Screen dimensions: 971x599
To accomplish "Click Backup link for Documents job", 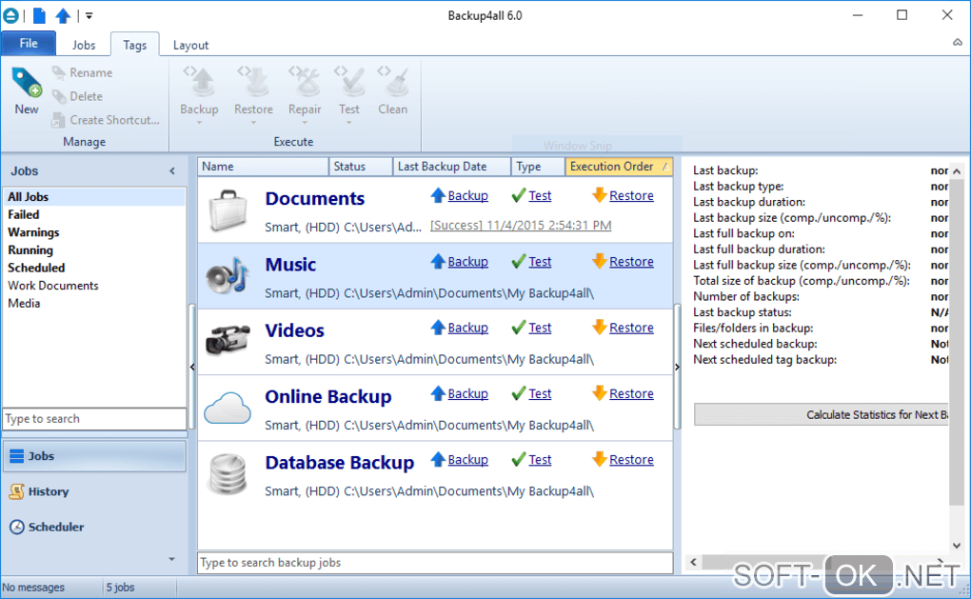I will tap(467, 196).
